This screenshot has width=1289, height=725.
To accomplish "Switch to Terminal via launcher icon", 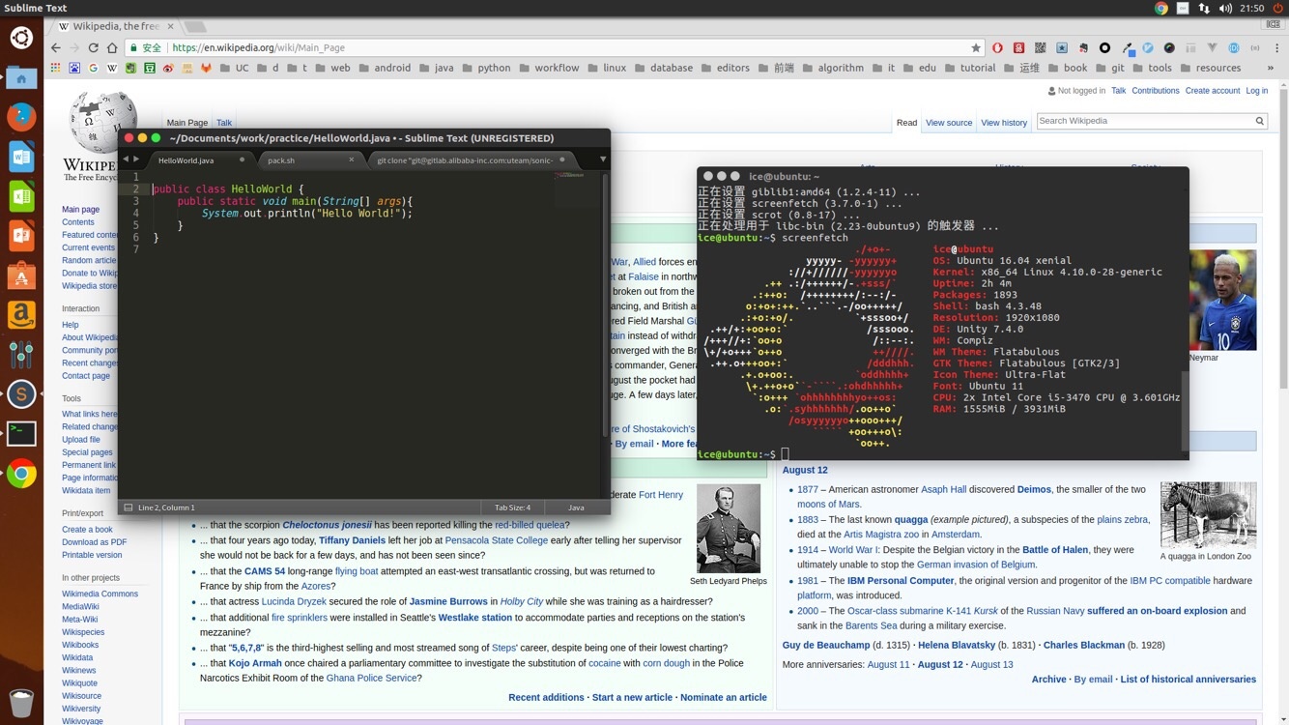I will (21, 434).
